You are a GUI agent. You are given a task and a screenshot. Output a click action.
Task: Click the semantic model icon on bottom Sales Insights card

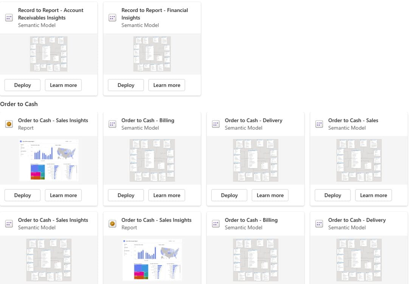point(9,223)
